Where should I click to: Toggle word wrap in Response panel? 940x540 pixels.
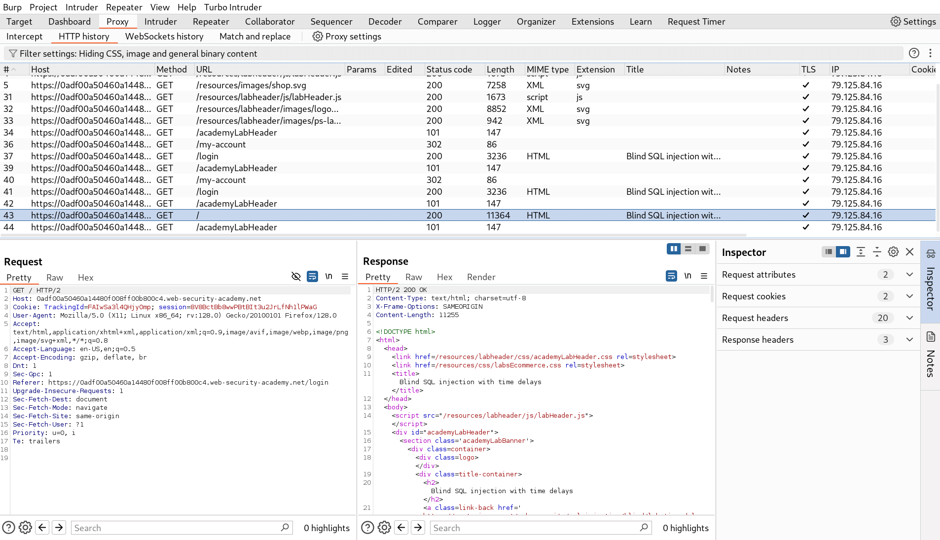coord(671,276)
